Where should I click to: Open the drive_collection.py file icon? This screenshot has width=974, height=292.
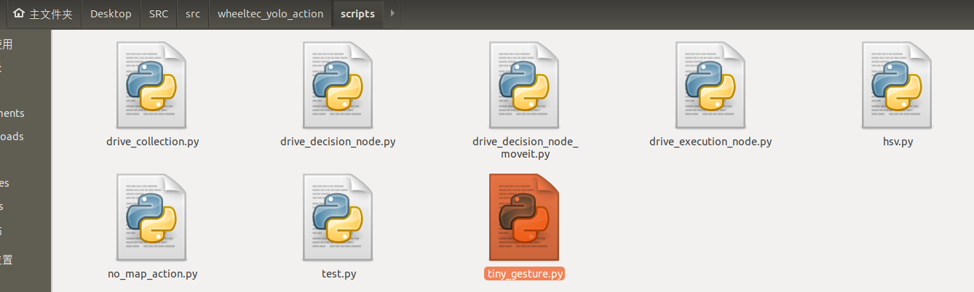152,85
